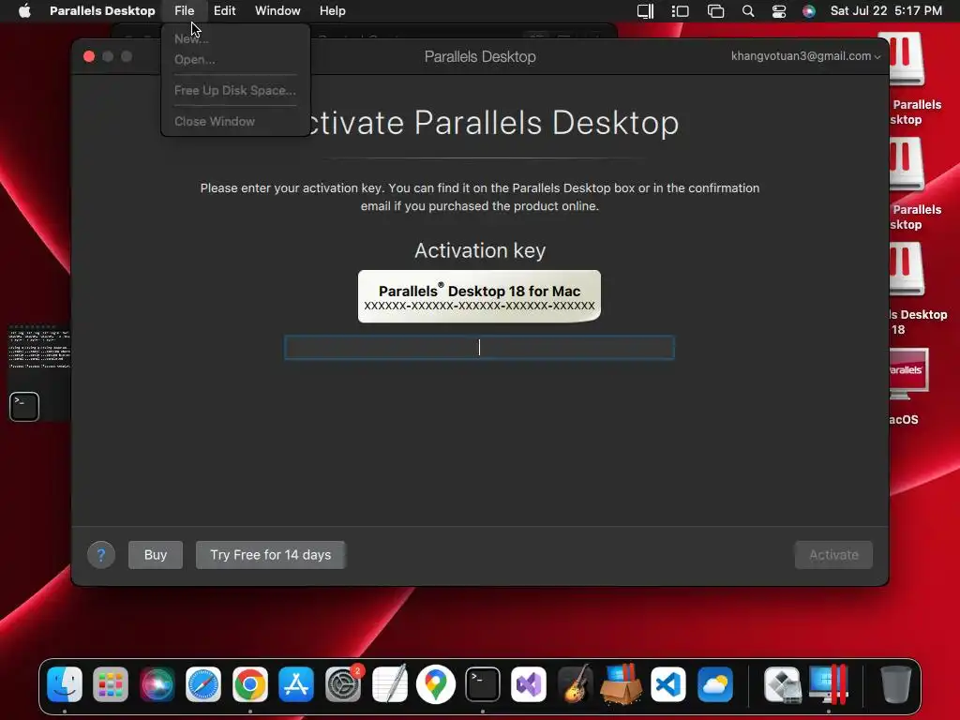Screen dimensions: 960x720
Task: Open Google Chrome from the Dock
Action: [249, 683]
